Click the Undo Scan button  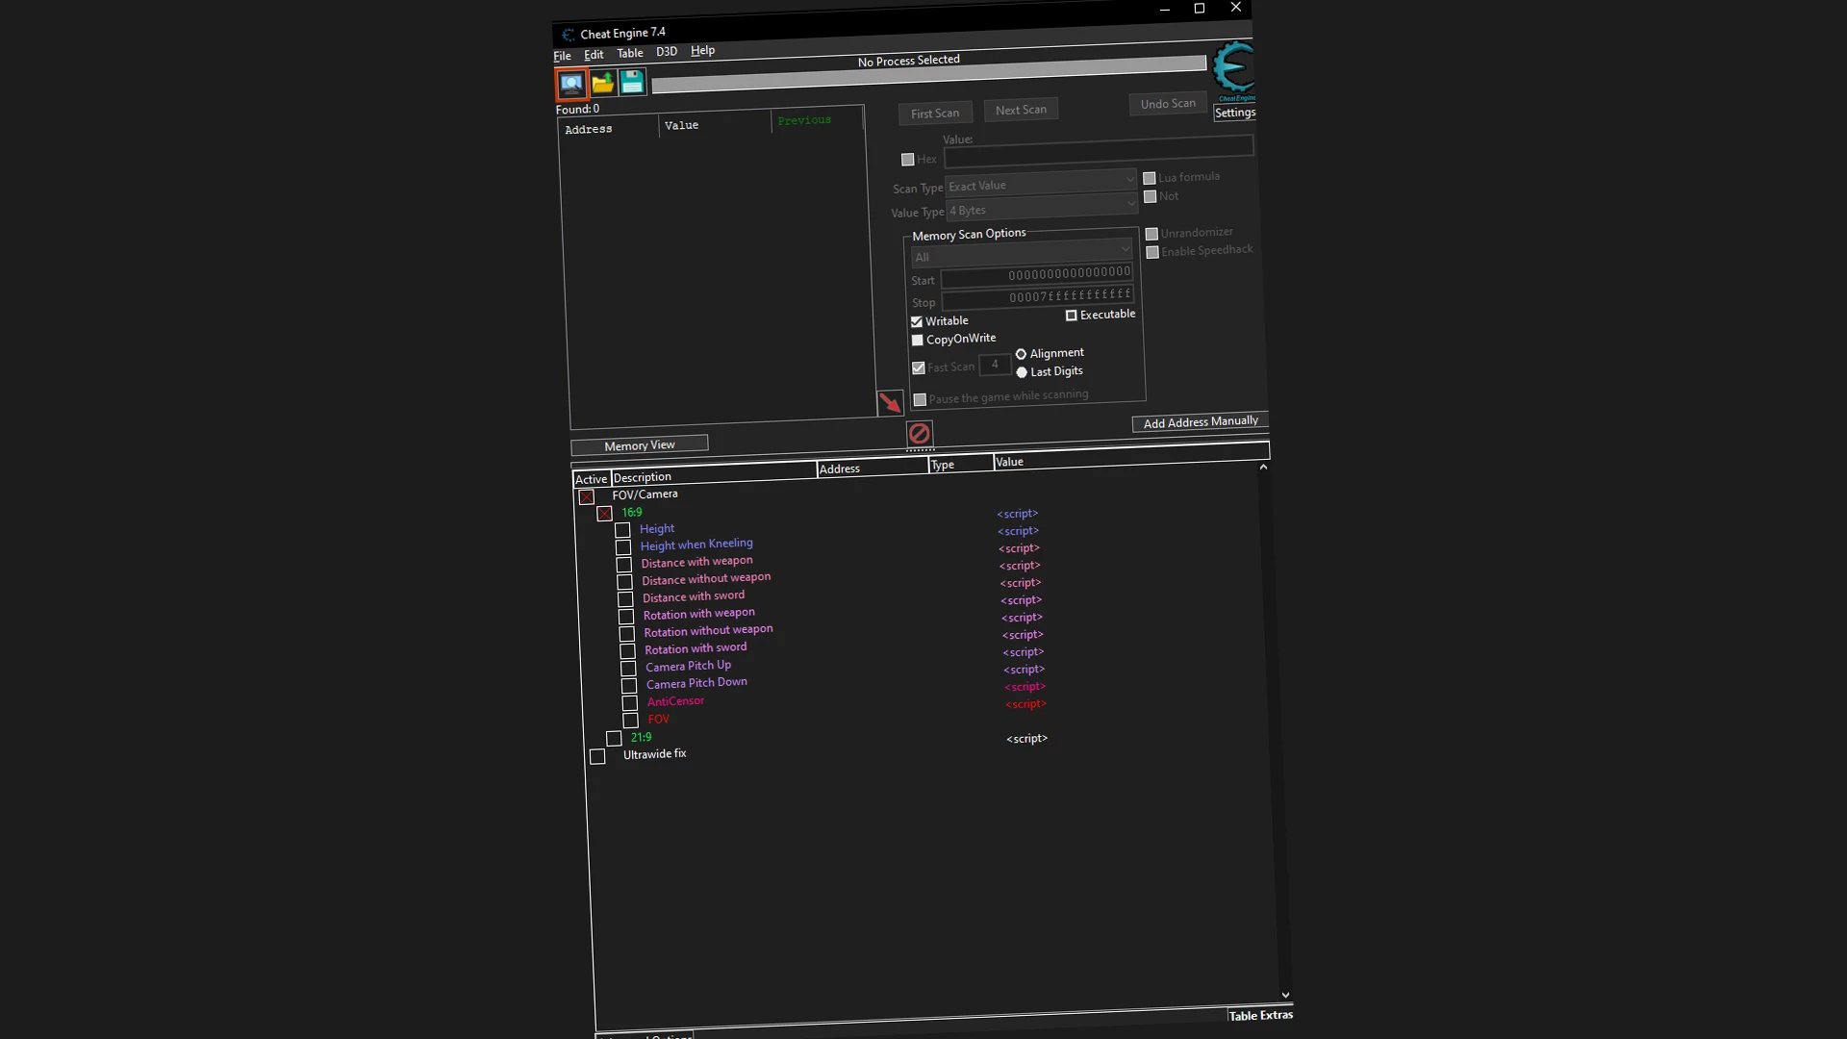point(1168,104)
